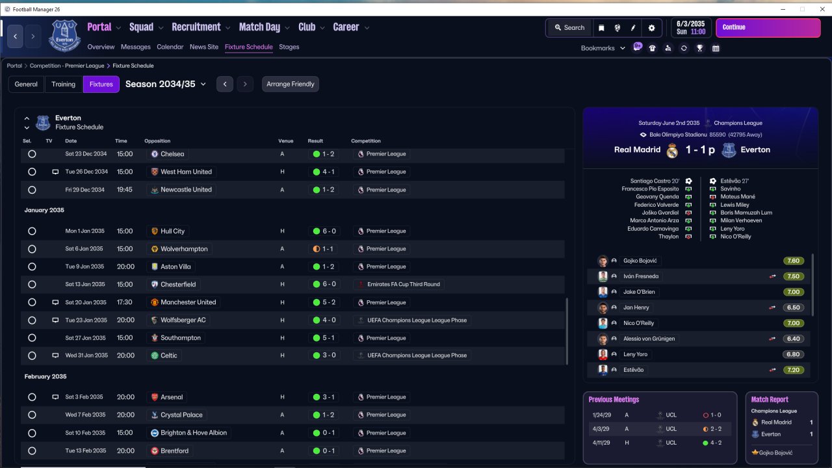Screen dimensions: 832x468
Task: Expand the Squad menu chevron
Action: point(161,28)
